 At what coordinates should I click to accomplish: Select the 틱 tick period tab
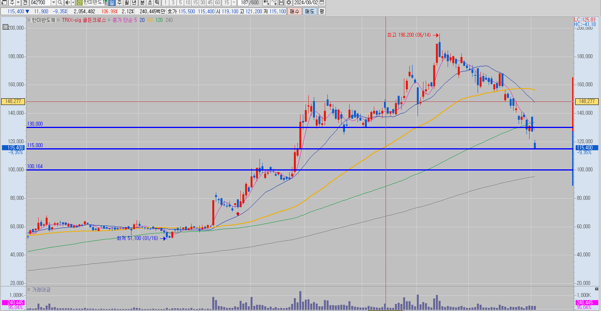(x=157, y=3)
